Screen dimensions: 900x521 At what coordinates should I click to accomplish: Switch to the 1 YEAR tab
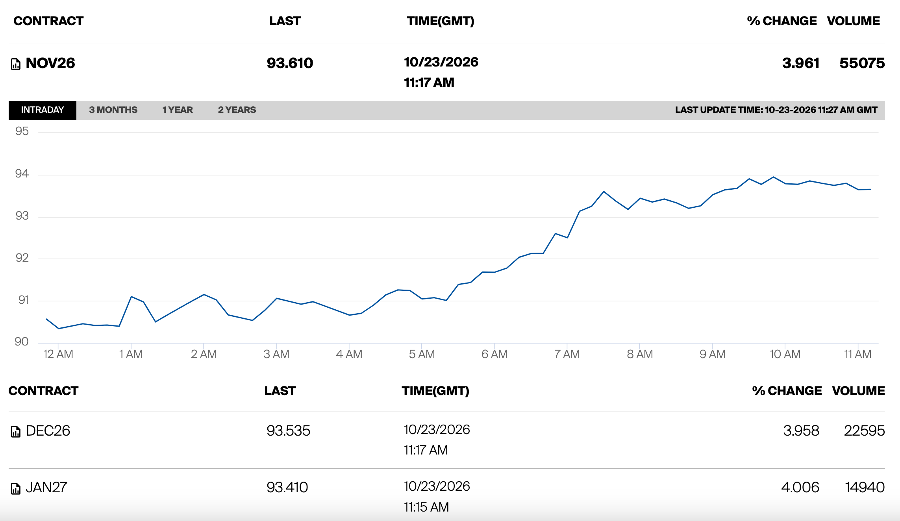(x=178, y=110)
